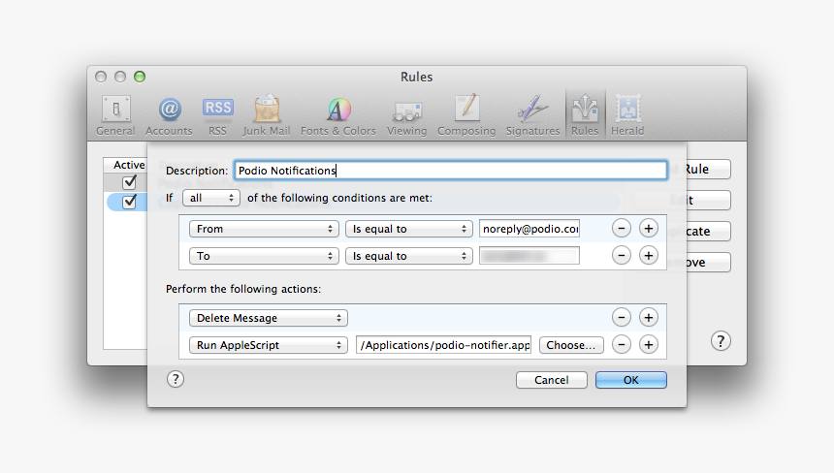Viewport: 834px width, 473px height.
Task: Open the To header dropdown
Action: tap(264, 256)
